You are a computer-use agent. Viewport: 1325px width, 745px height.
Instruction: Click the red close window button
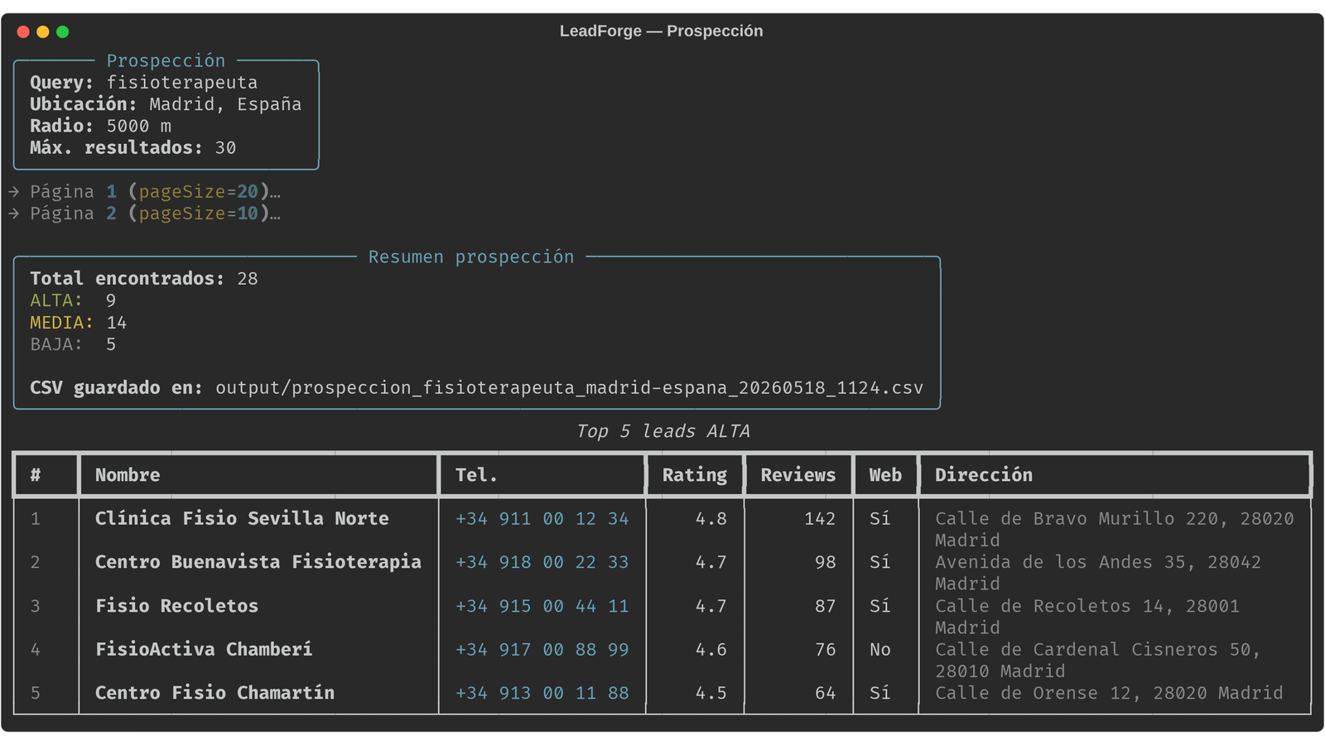click(23, 31)
